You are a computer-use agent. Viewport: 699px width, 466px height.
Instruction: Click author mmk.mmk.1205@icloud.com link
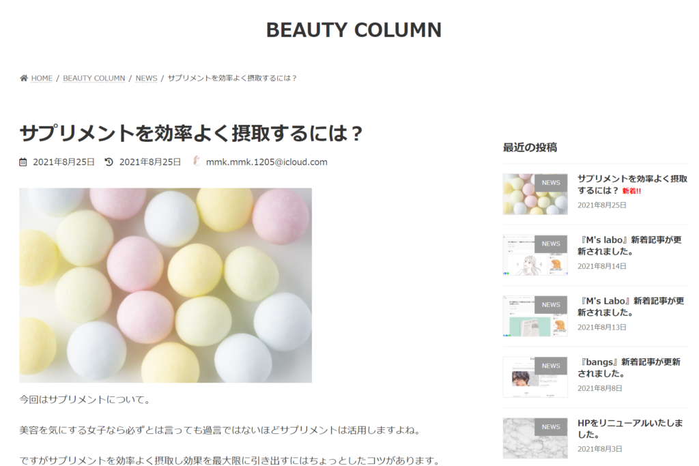point(267,162)
